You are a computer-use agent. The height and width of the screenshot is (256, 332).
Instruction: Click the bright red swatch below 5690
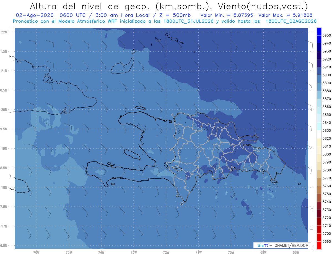[x=319, y=245]
